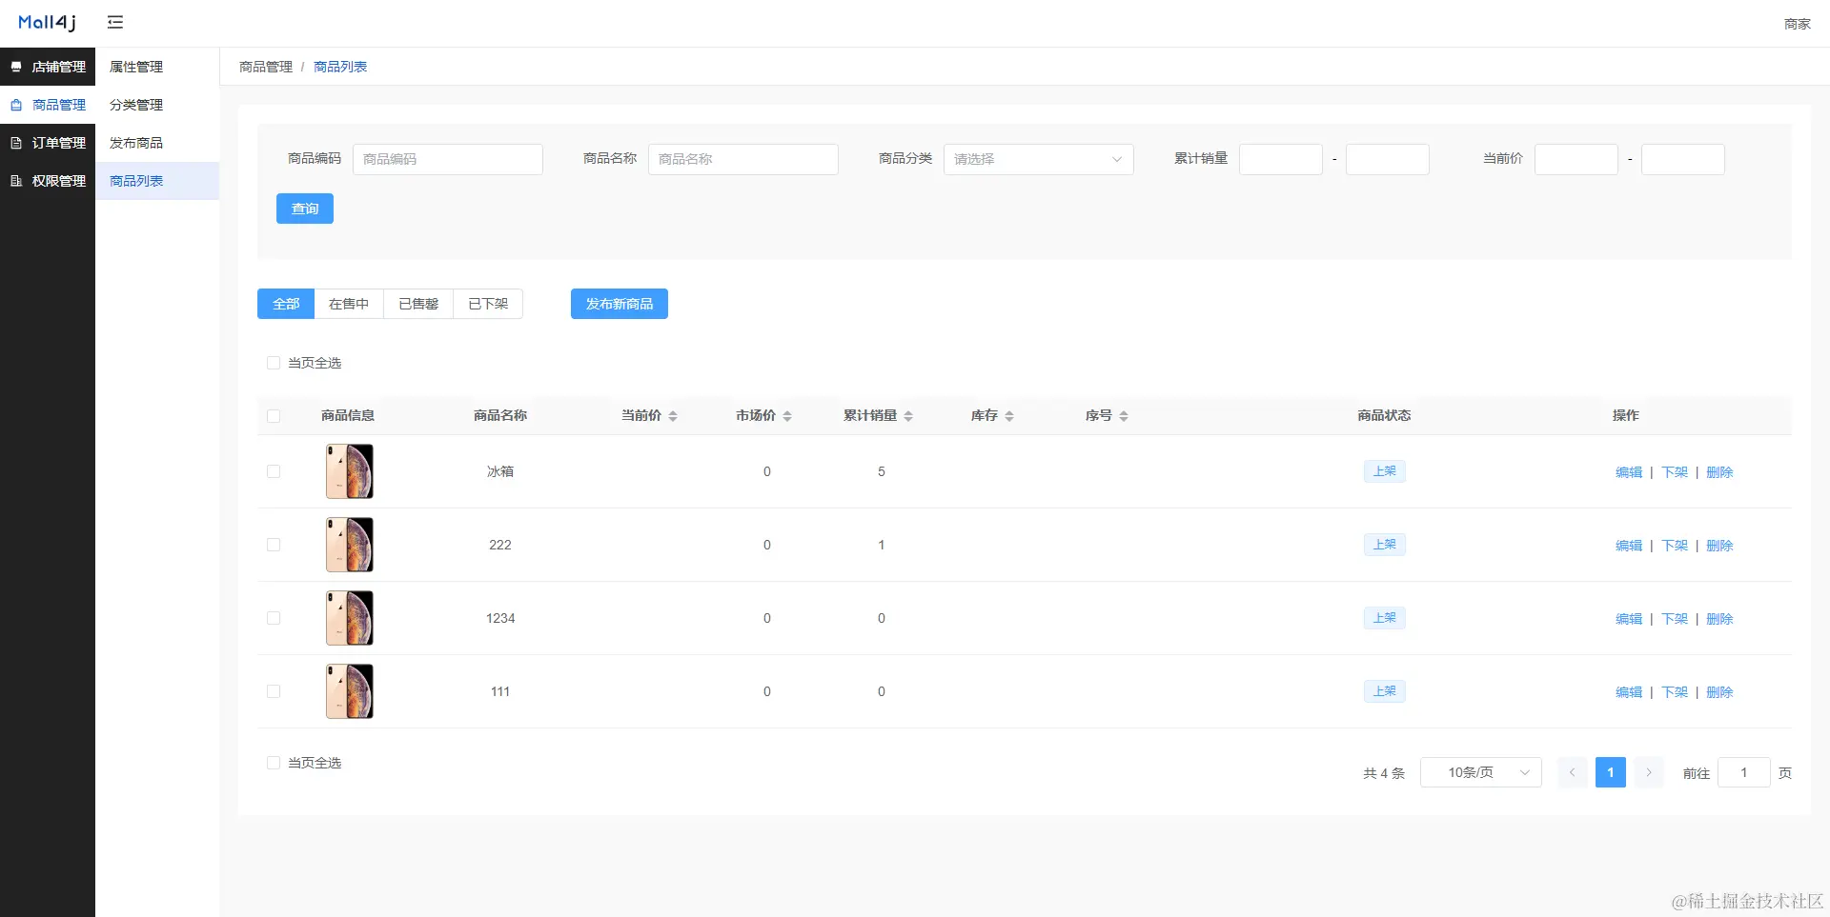The image size is (1830, 917).
Task: Focus the 商品名称 input field
Action: (743, 159)
